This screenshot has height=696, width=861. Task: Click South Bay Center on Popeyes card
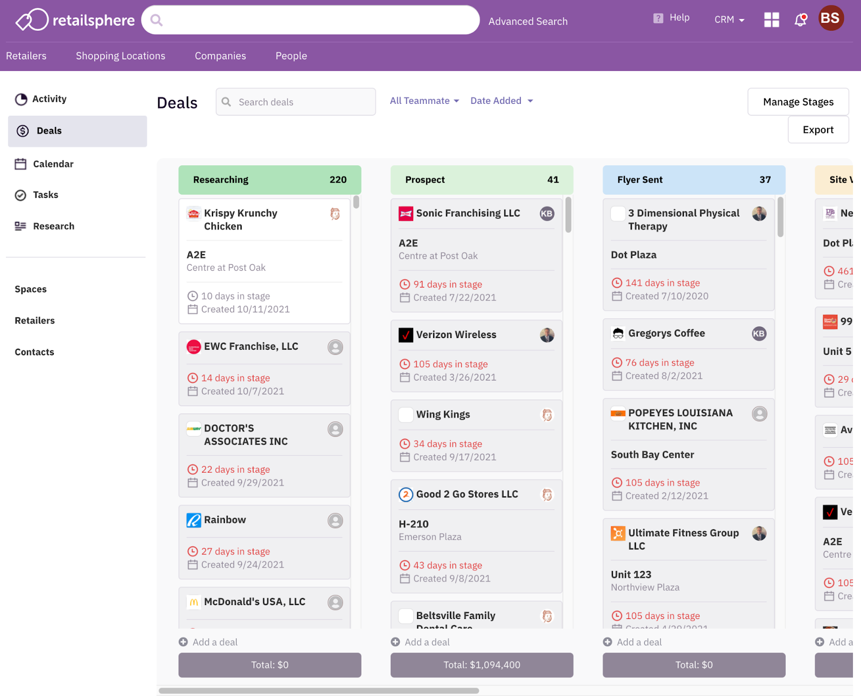tap(652, 455)
